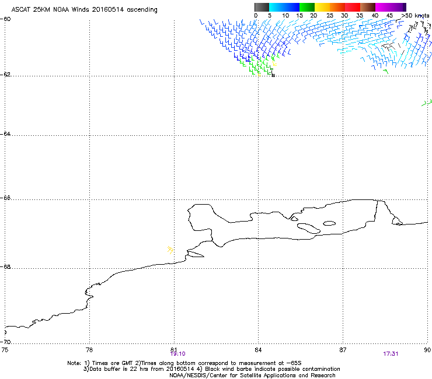Click the brown 35-40 knots legend swatch

tap(368, 7)
